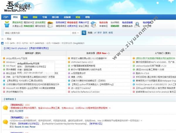176x133 pixels.
Task: Open the 总版规 navigation tab
Action: pos(67,17)
